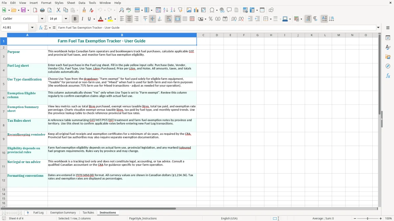This screenshot has width=394, height=221.
Task: Toggle Align Right
Action: 136,19
